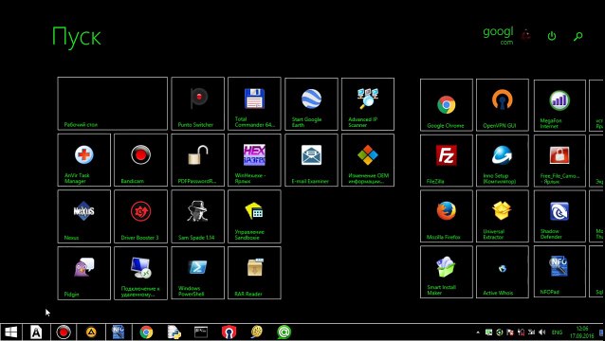Open Free_File_Camo... Ярлык tile
This screenshot has height=341, width=605.
pos(559,161)
